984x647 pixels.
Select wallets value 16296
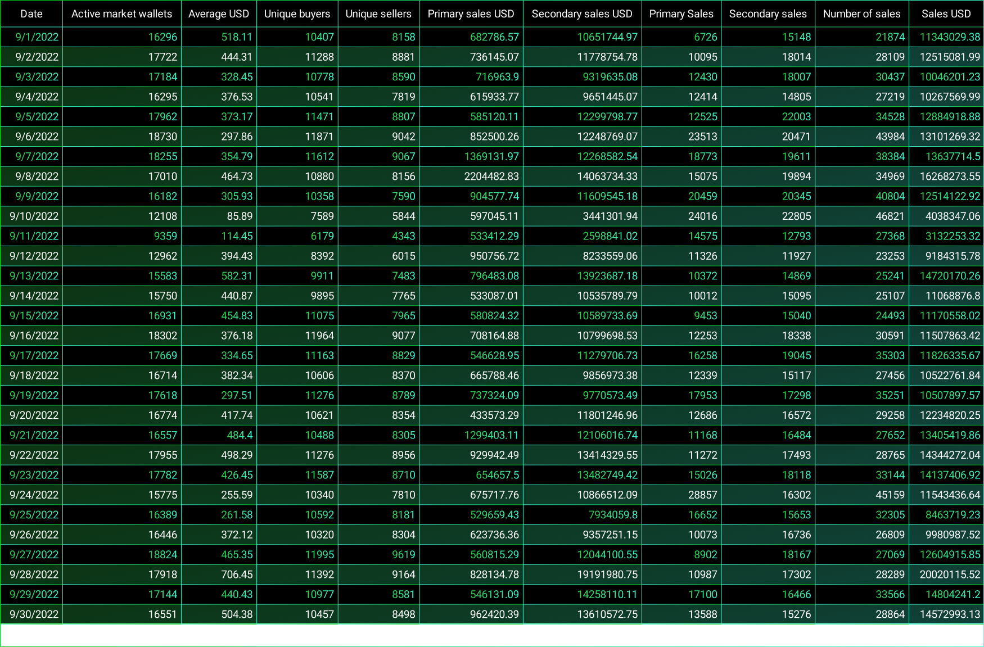tap(121, 37)
